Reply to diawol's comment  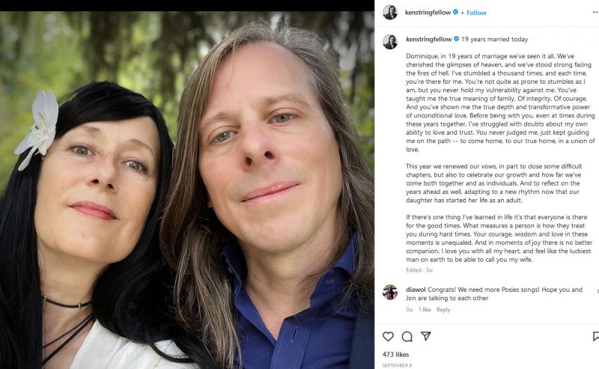[443, 310]
